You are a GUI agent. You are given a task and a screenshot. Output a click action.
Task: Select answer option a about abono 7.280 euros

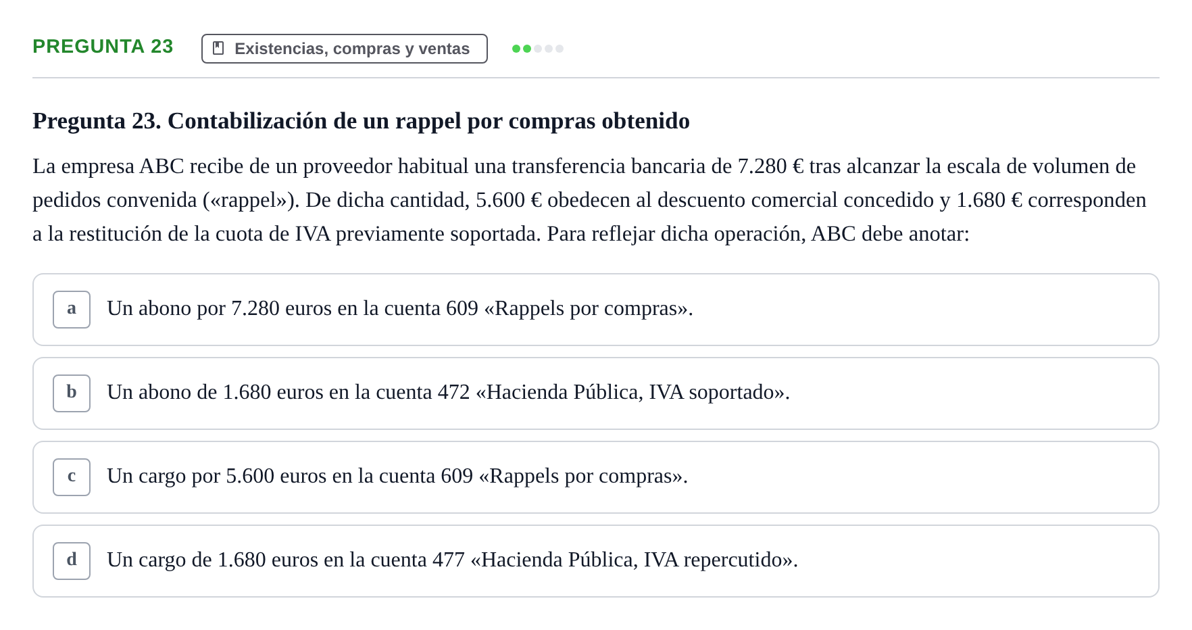pyautogui.click(x=596, y=310)
